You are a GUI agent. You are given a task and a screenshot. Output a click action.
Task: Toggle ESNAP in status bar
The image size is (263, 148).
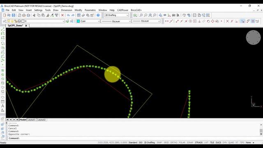pyautogui.click(x=190, y=143)
